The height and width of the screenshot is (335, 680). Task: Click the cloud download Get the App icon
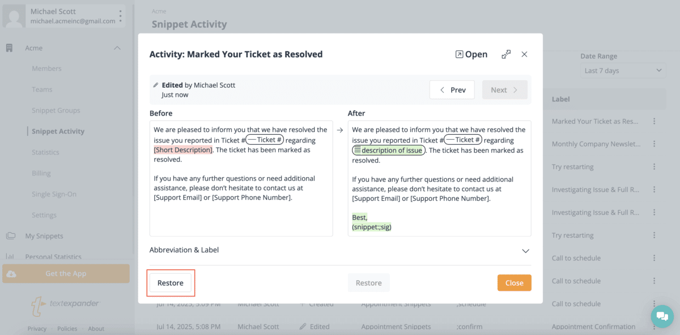(11, 274)
